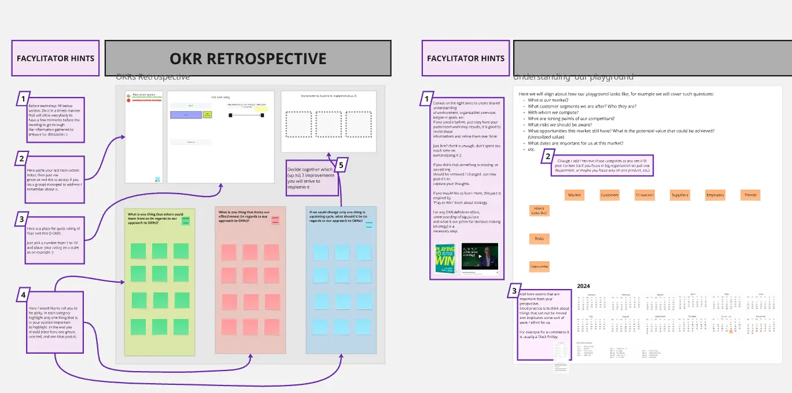The image size is (792, 393).
Task: Select the 'Decide together' hint note
Action: click(x=311, y=179)
